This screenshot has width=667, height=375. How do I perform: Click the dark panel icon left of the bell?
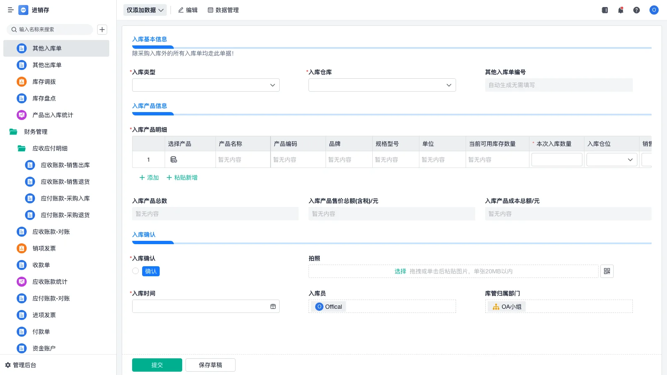click(605, 10)
